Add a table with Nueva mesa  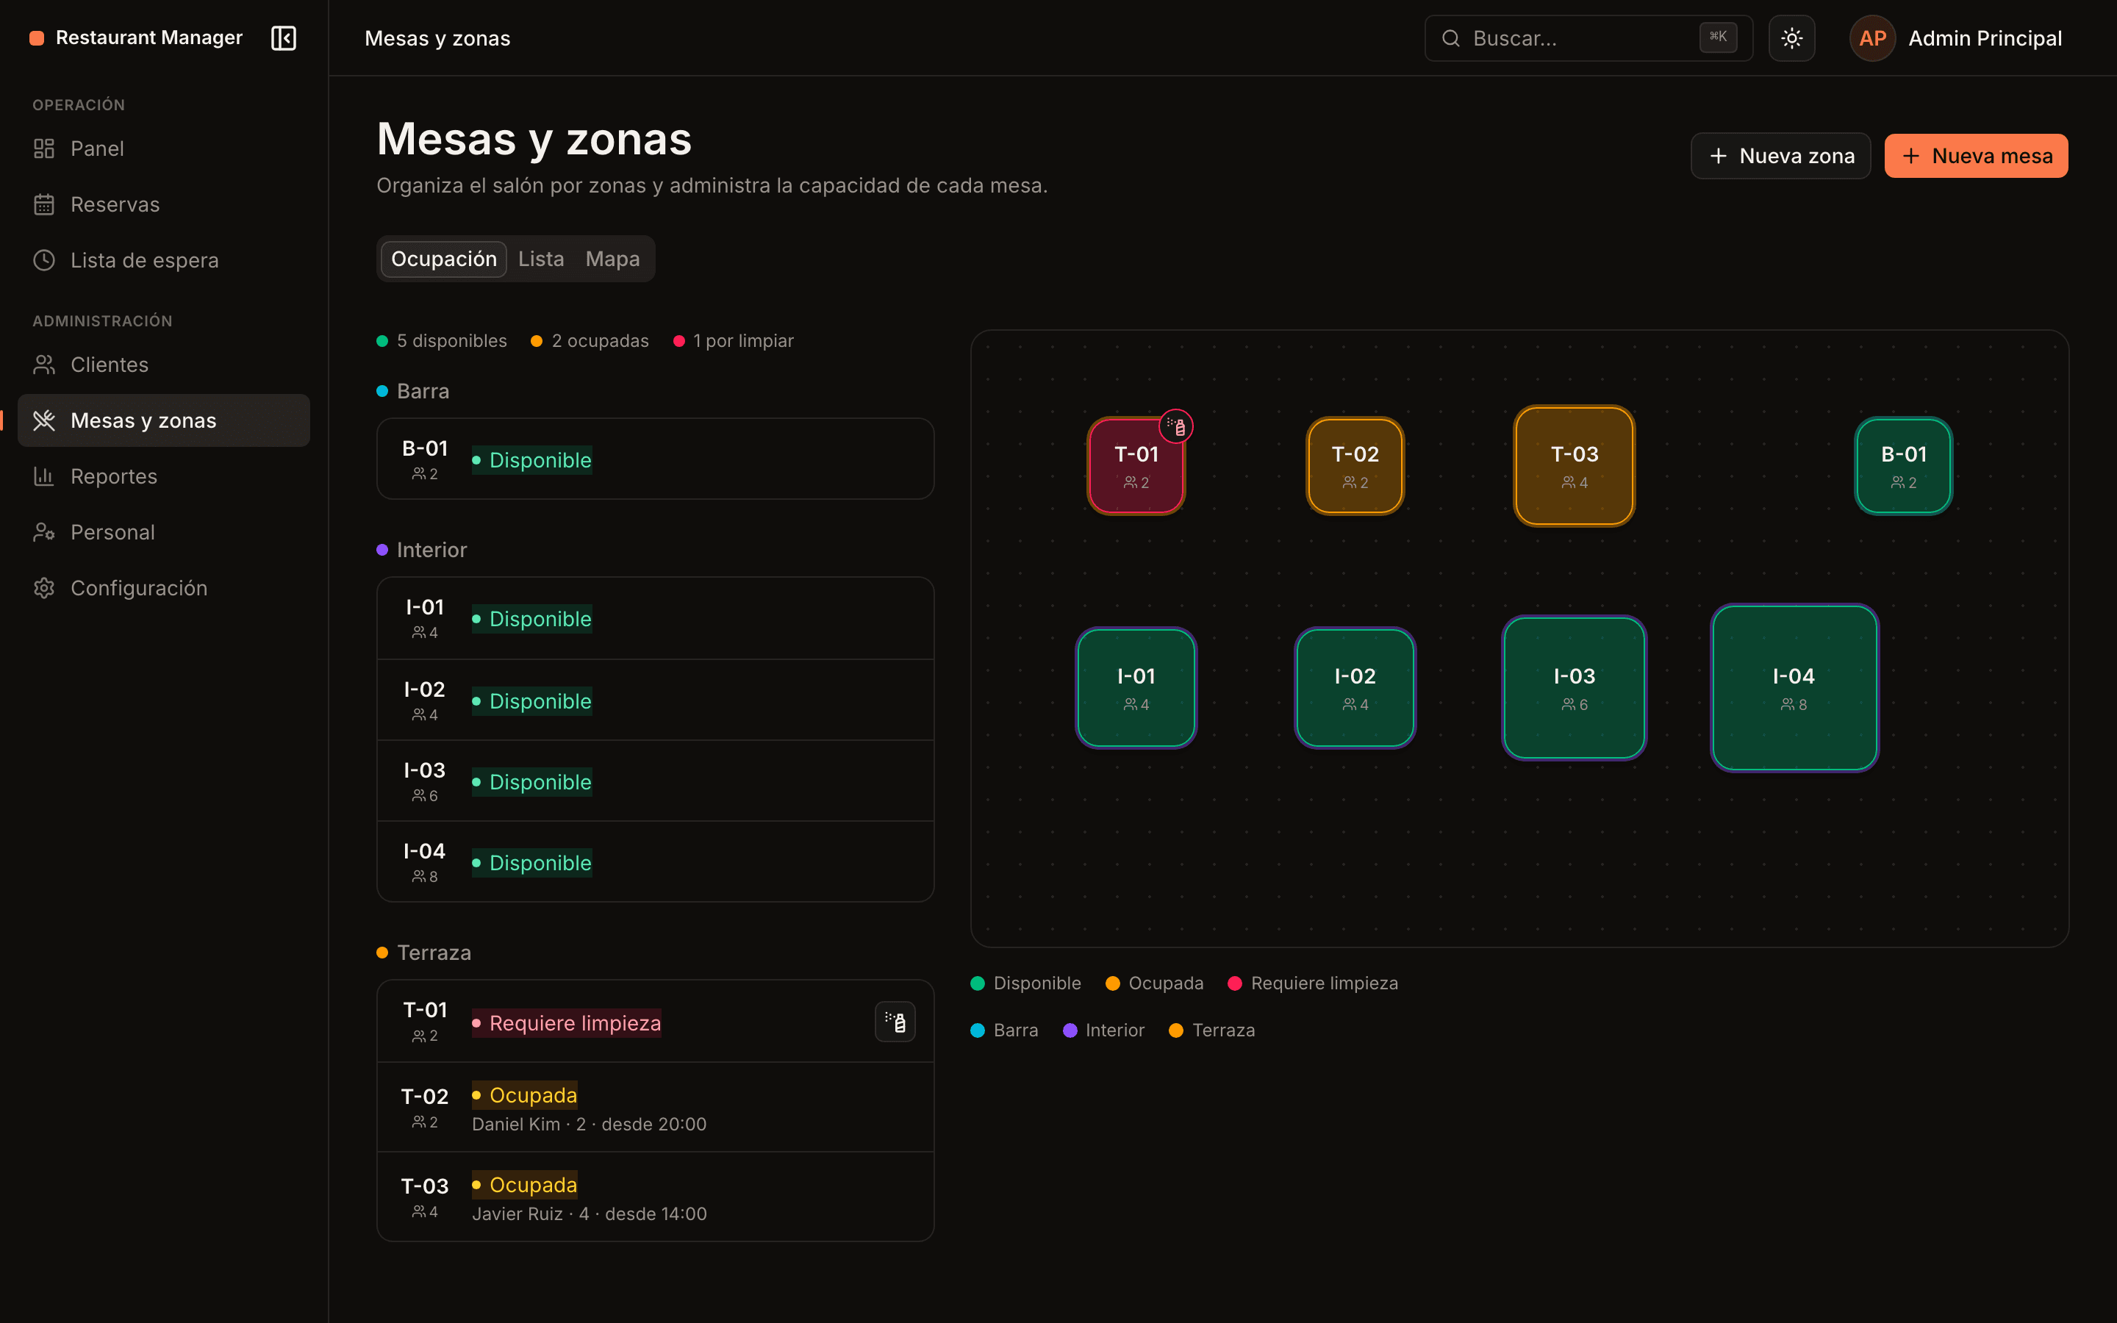coord(1976,156)
